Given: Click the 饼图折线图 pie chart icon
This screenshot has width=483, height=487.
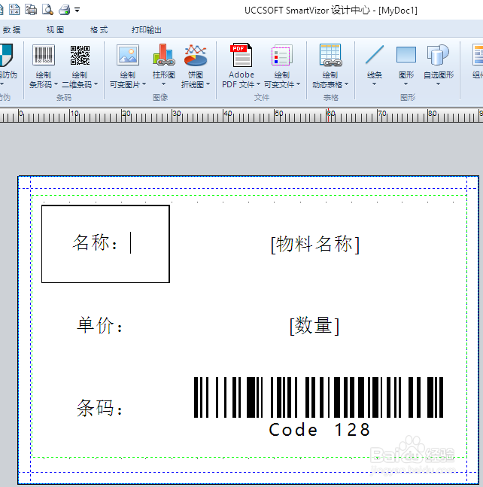Looking at the screenshot, I should pyautogui.click(x=196, y=55).
